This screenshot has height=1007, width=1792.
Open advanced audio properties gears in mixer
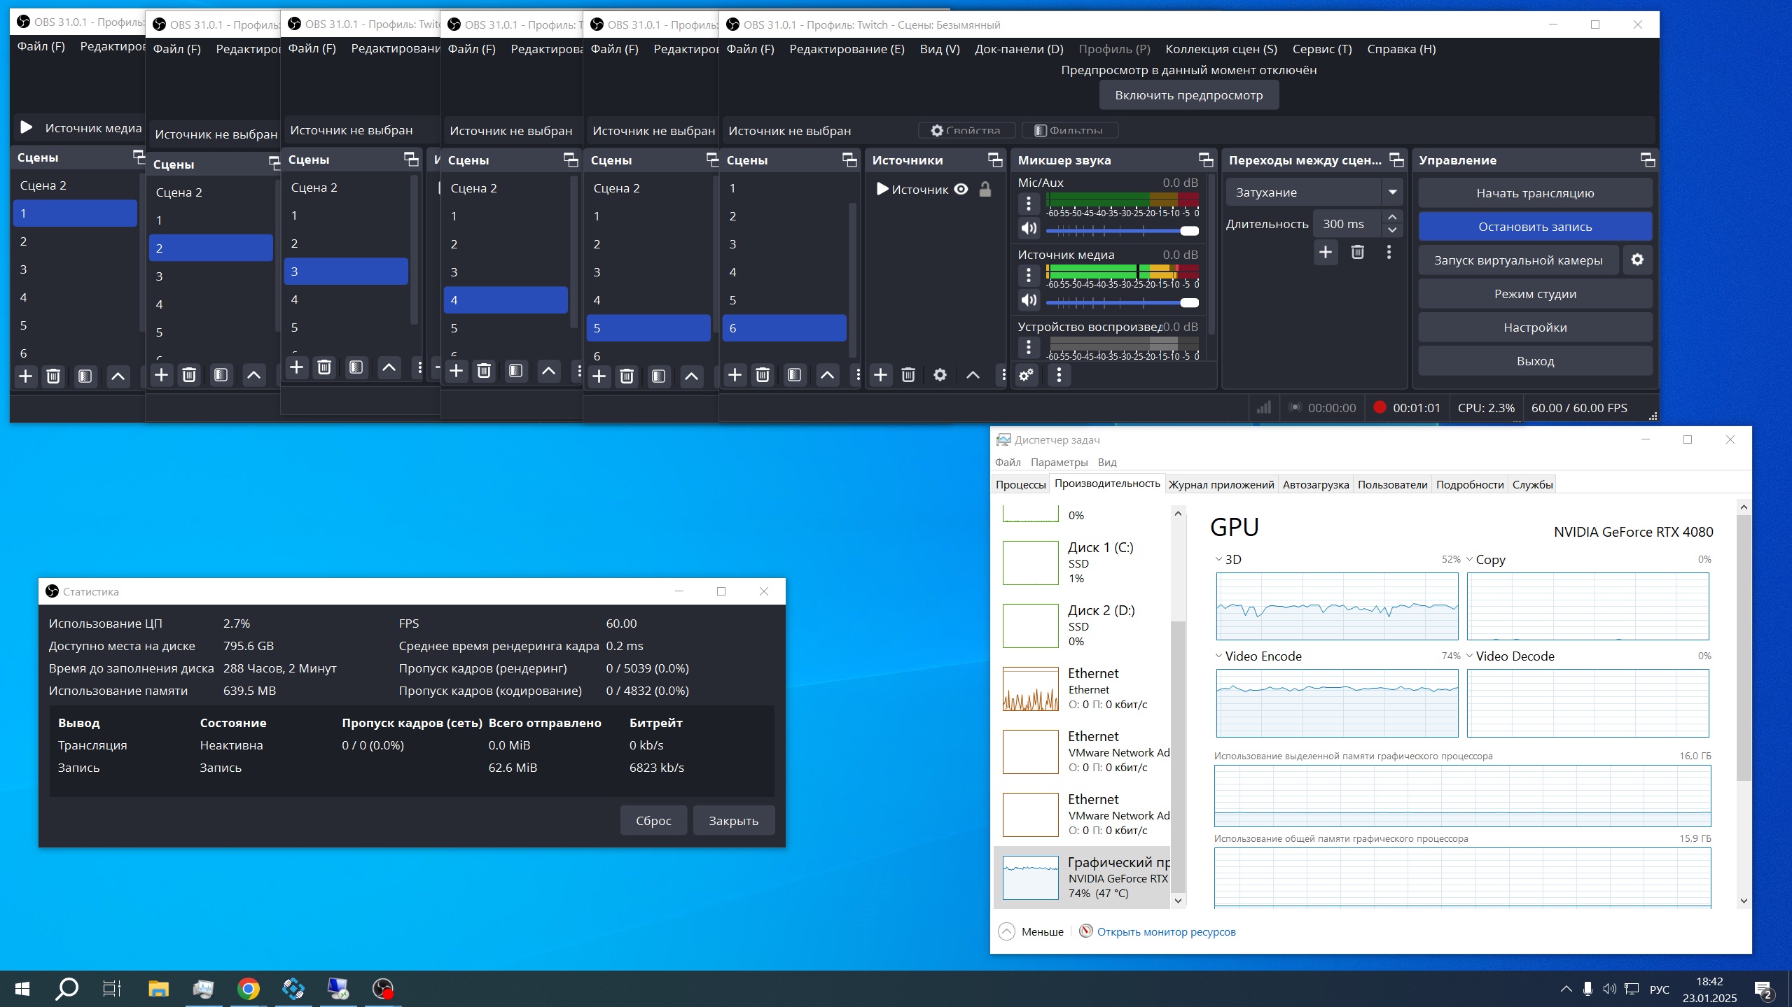(1026, 375)
